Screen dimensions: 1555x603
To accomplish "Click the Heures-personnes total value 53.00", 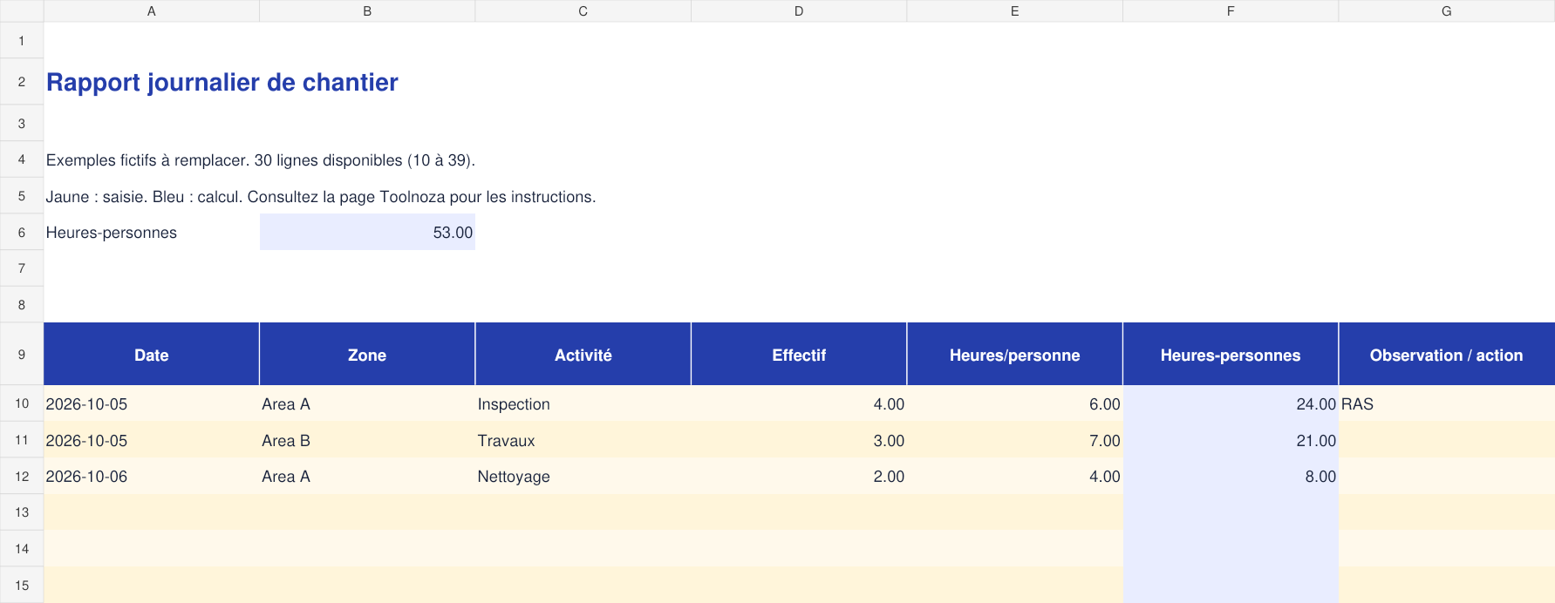I will click(x=367, y=233).
